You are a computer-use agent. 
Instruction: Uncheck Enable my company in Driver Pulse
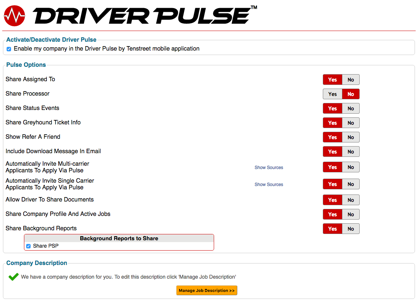pyautogui.click(x=9, y=49)
